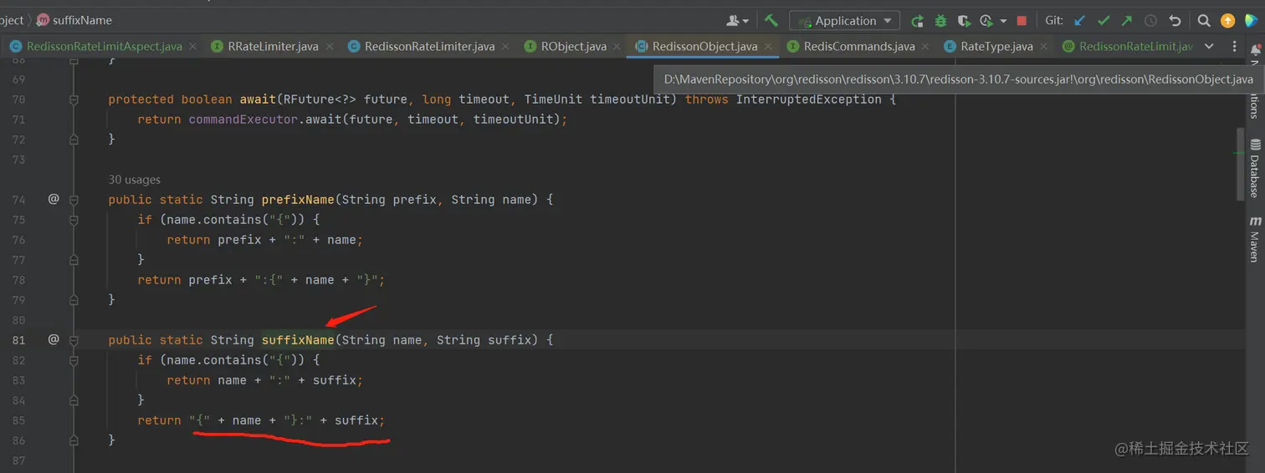Click line number 85 in gutter
Screen dimensions: 1265x473
click(x=18, y=420)
